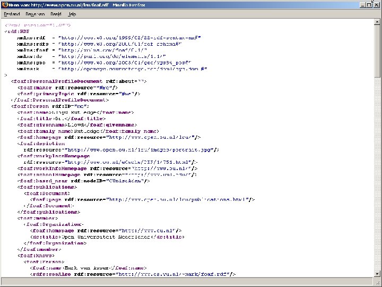The image size is (382, 287).
Task: Click the foaf:name Mark van Assem line
Action: (x=88, y=268)
